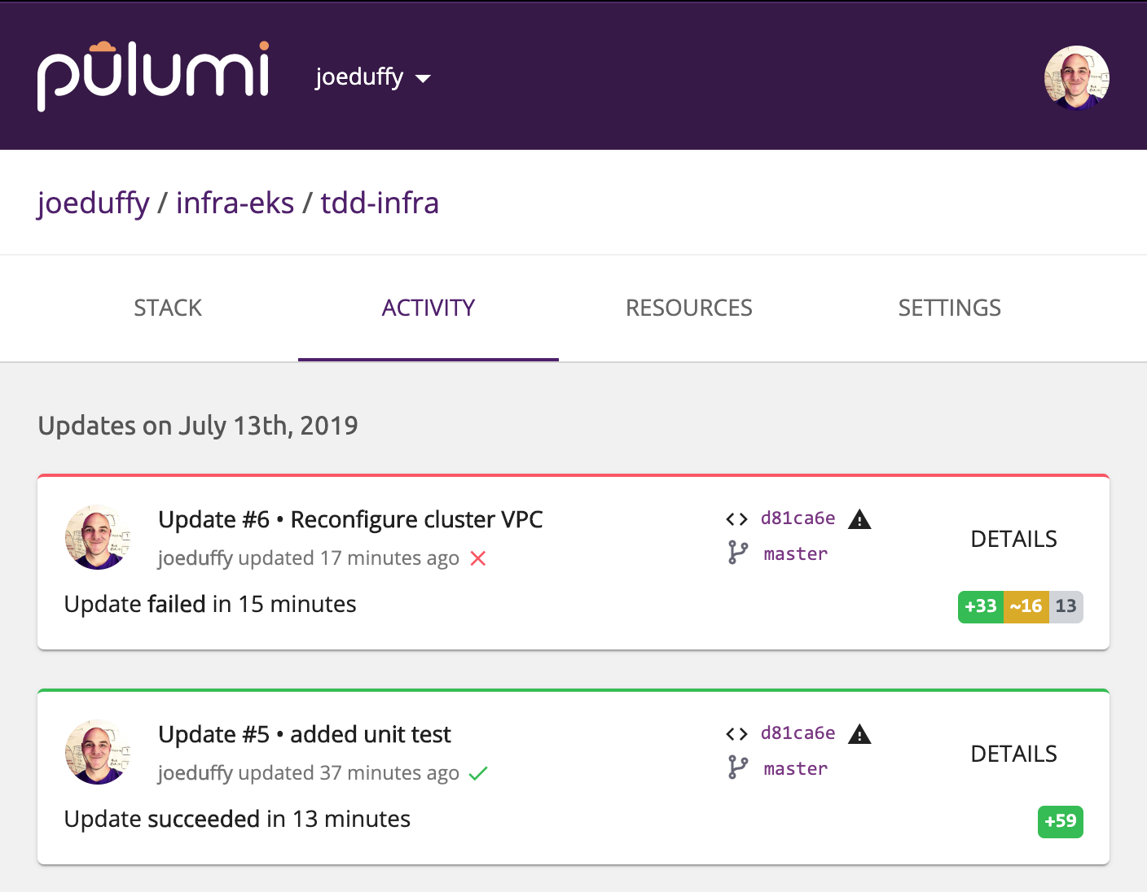Switch to the Resources tab
1147x892 pixels.
tap(688, 308)
